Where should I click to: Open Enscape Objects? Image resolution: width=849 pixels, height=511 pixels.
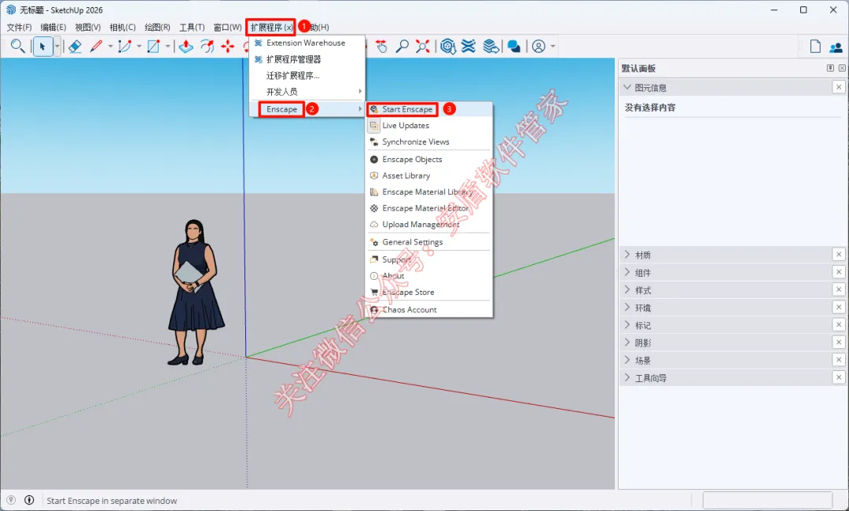pos(429,159)
